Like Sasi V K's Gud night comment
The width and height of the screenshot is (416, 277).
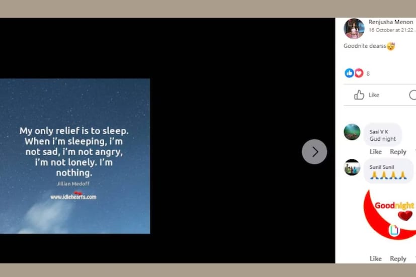pos(375,152)
